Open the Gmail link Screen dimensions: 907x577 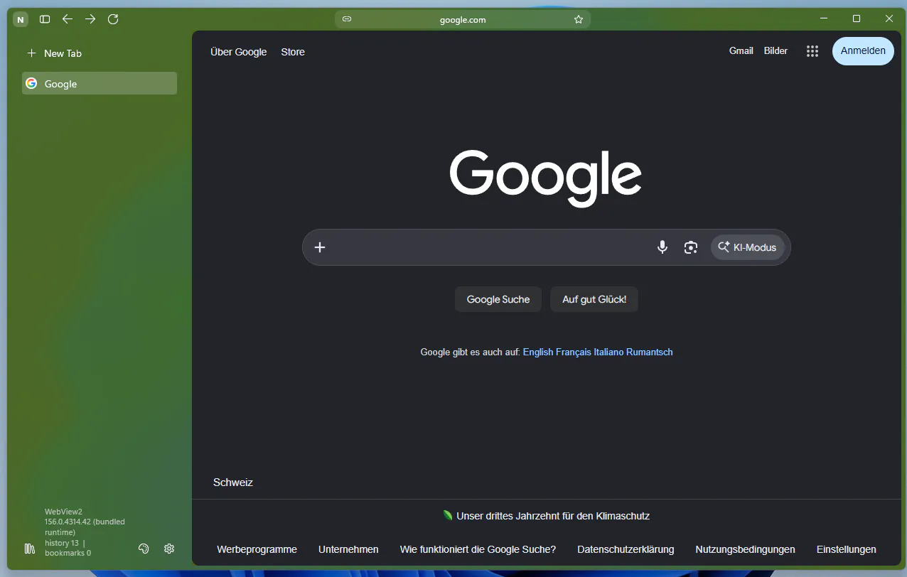click(x=741, y=51)
